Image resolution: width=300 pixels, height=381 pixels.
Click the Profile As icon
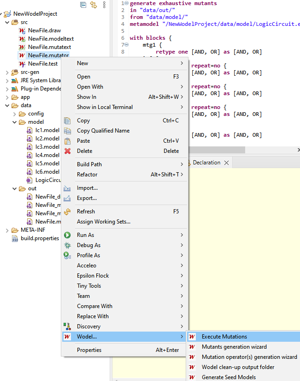pos(67,255)
